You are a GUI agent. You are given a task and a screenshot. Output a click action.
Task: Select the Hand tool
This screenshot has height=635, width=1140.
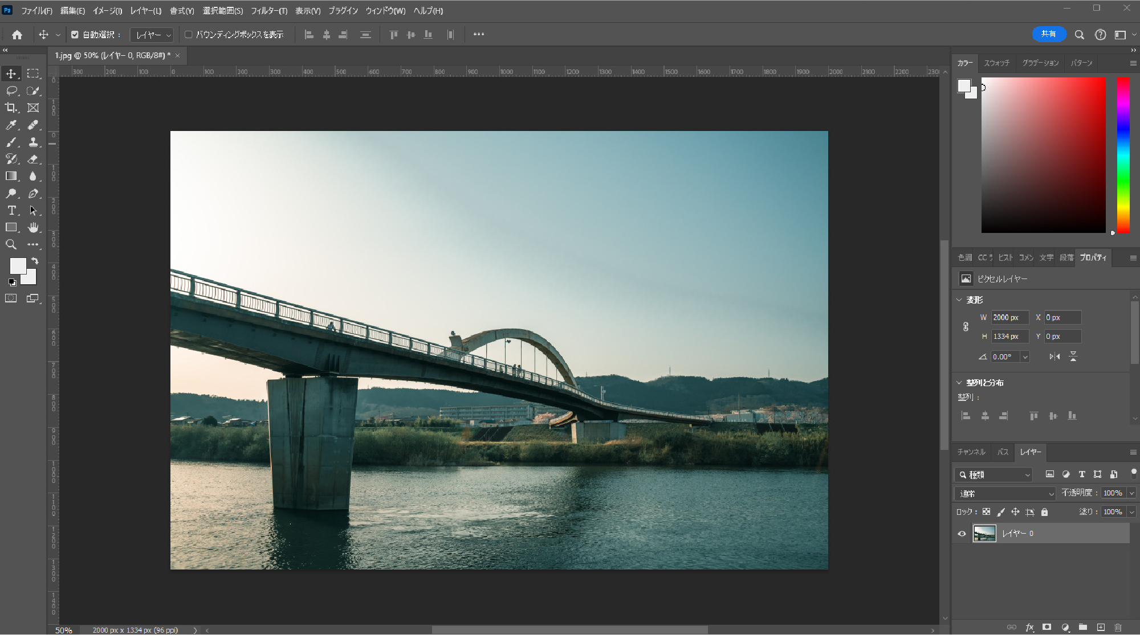[33, 227]
